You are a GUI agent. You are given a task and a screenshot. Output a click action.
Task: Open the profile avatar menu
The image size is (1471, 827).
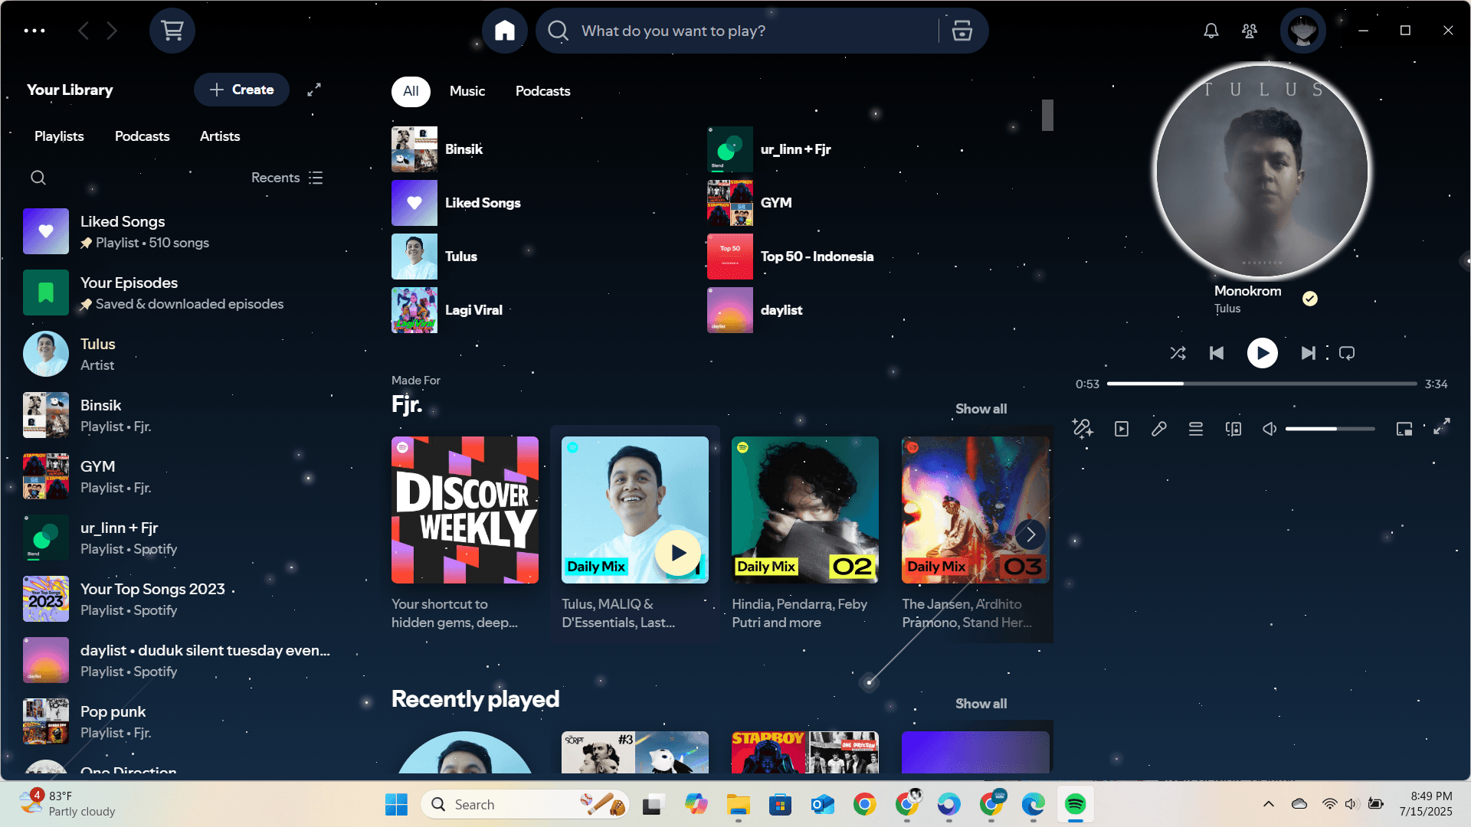tap(1303, 31)
